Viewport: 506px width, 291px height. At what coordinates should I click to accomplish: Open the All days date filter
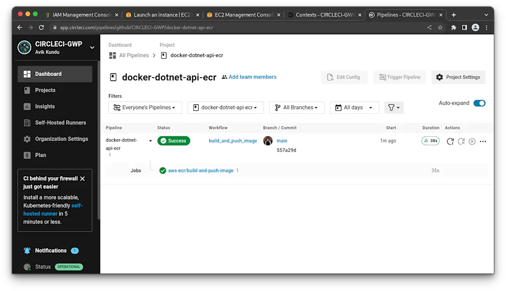coord(354,108)
